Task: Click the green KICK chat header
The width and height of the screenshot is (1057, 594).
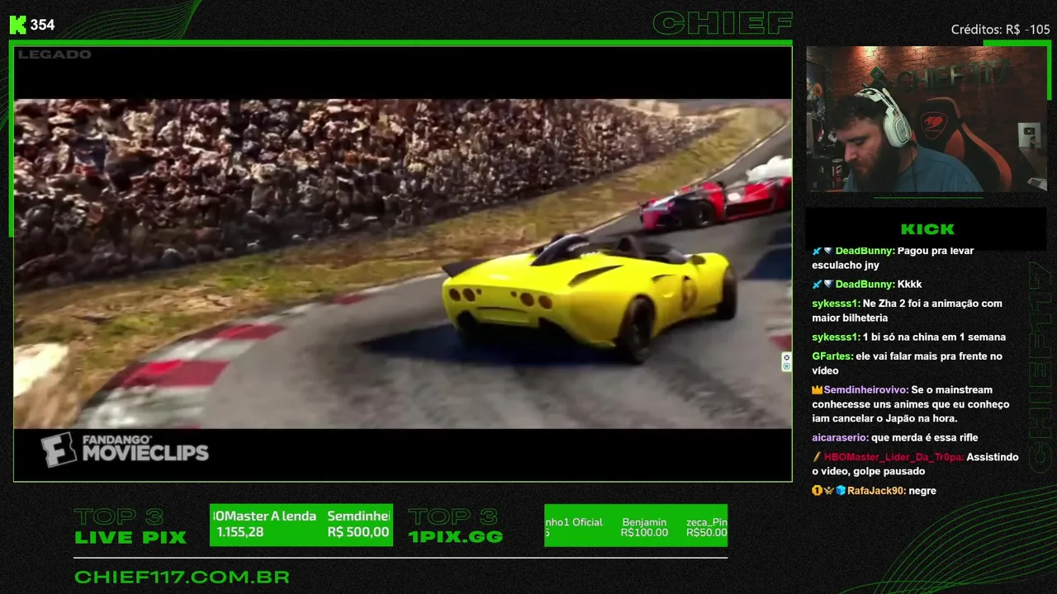Action: pos(927,229)
